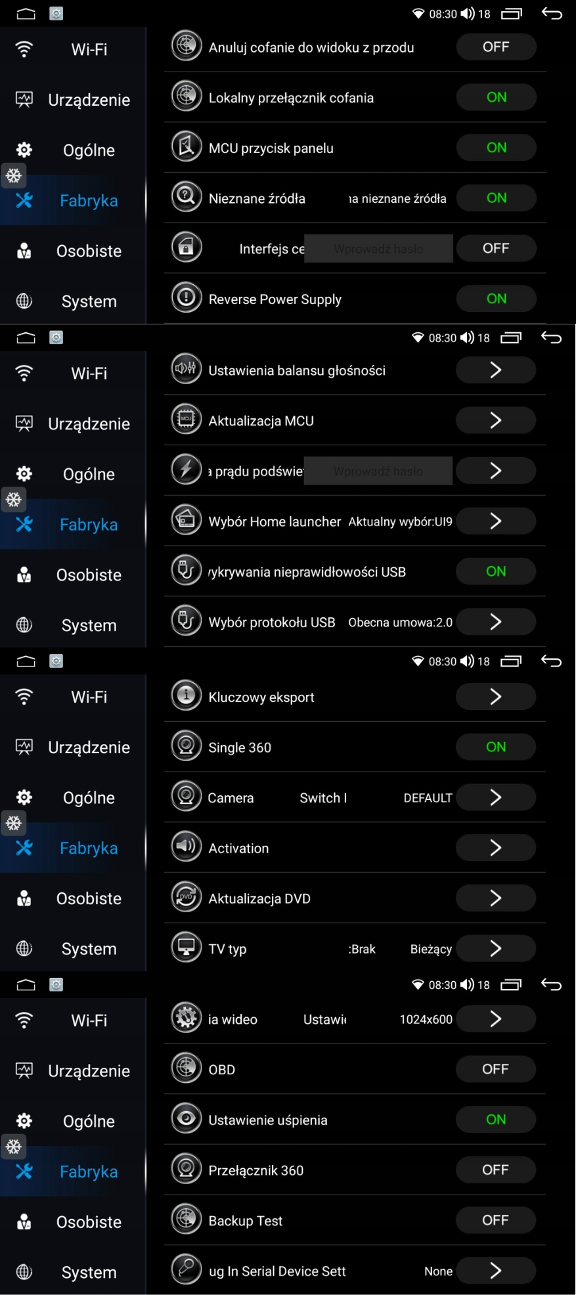Screen dimensions: 576x1295
Task: Select the Activation menu entry label
Action: point(238,848)
